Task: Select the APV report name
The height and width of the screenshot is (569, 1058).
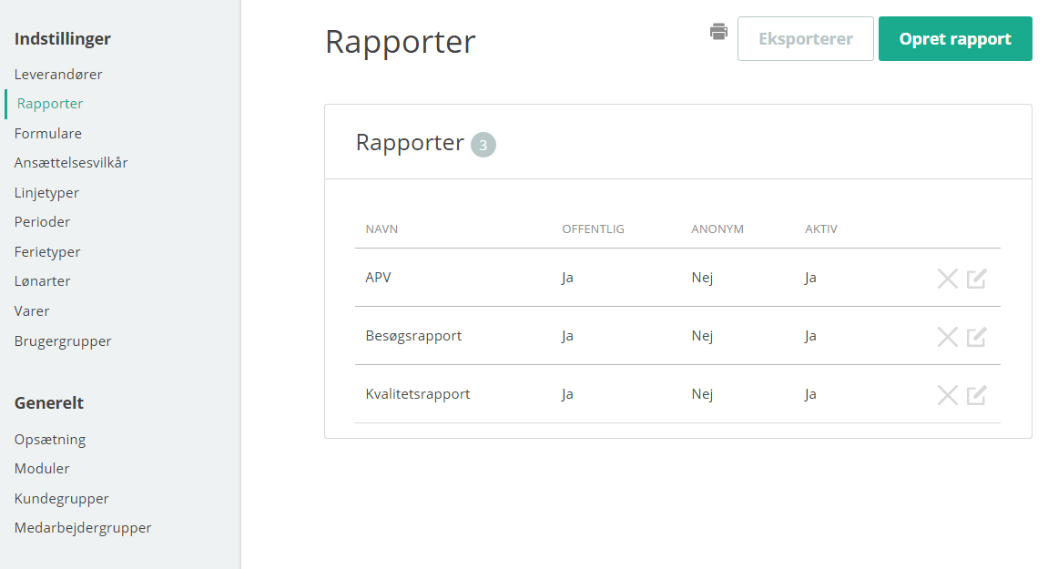Action: 378,278
